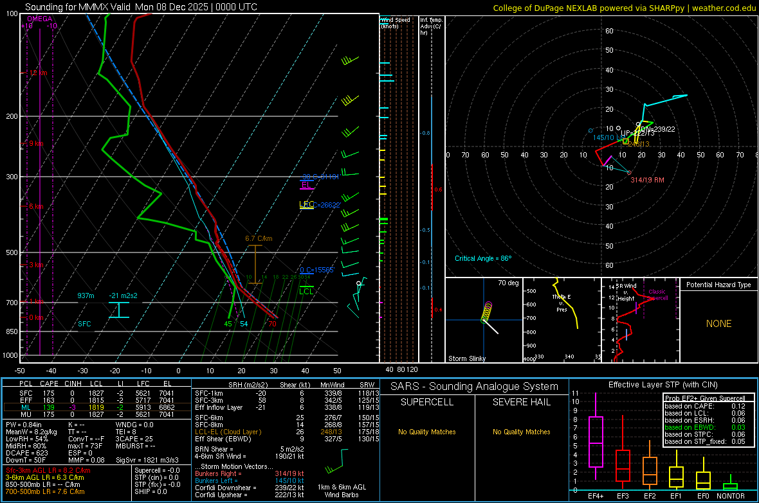Click the 'Critical Angle = 86°' text

[483, 258]
